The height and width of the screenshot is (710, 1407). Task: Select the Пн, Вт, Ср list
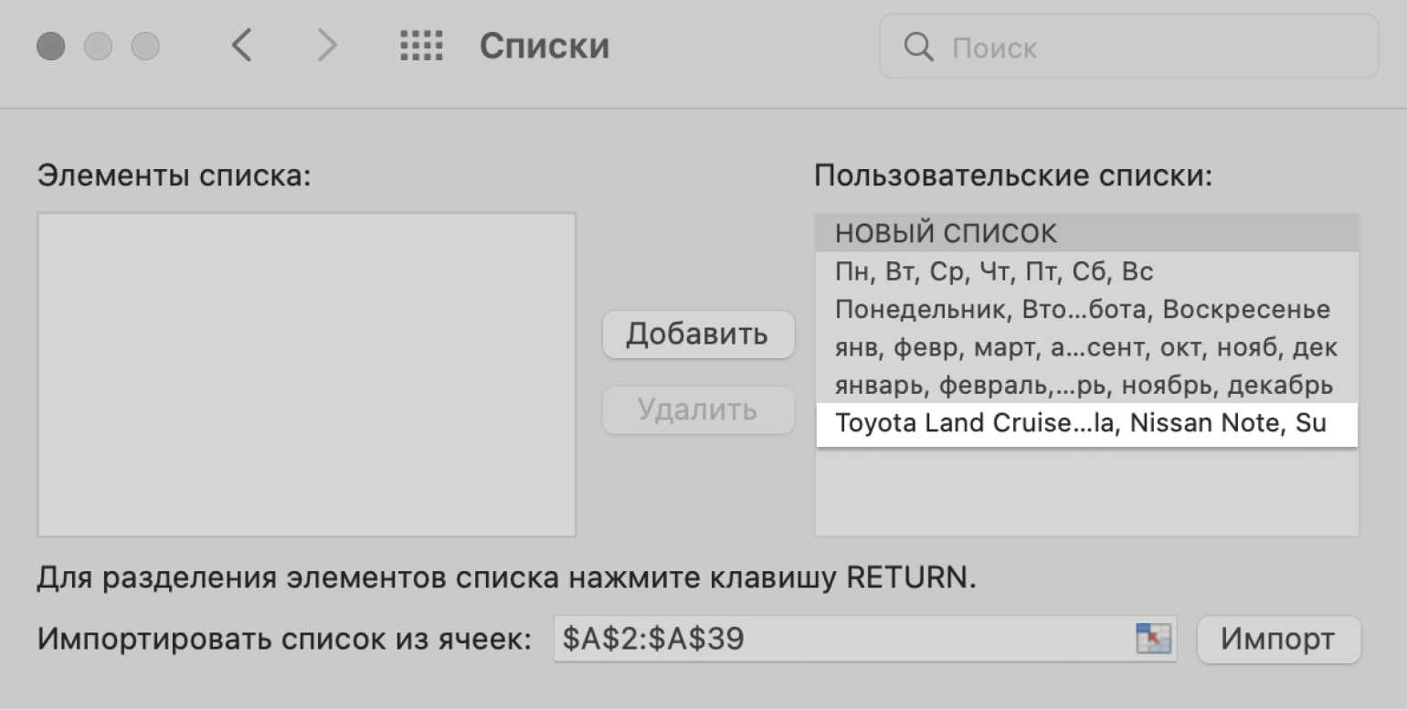[1086, 271]
